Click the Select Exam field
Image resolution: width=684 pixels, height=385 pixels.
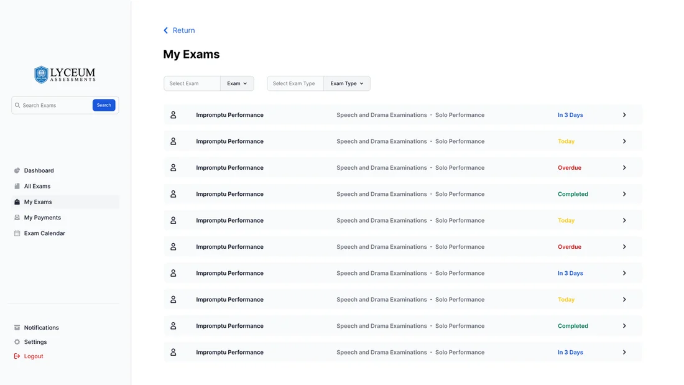point(192,83)
